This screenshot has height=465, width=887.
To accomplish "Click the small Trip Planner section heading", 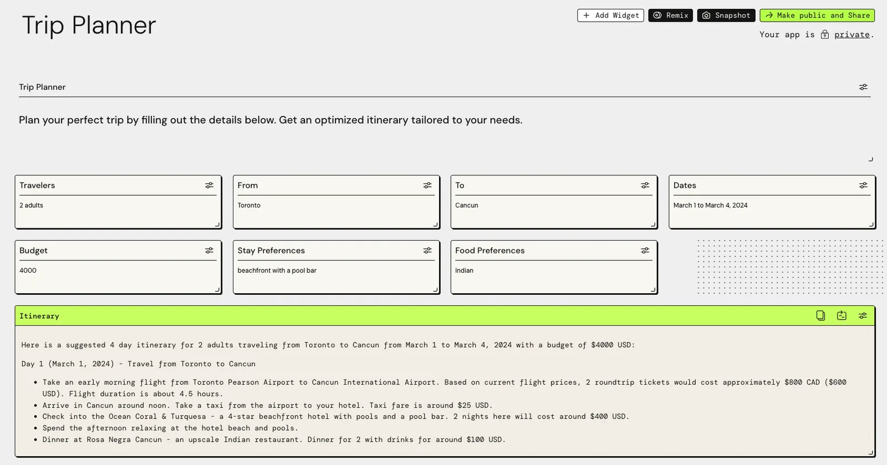I will tap(42, 87).
